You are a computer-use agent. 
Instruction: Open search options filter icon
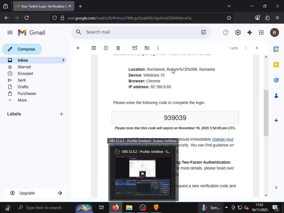tap(203, 32)
